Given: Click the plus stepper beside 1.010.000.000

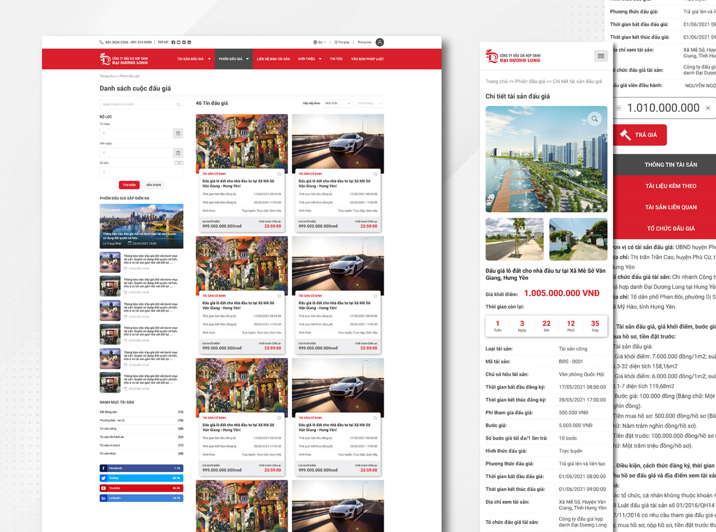Looking at the screenshot, I should click(708, 108).
